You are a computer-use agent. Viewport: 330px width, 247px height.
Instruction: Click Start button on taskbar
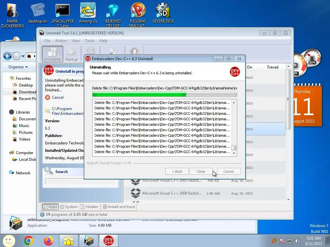9,241
